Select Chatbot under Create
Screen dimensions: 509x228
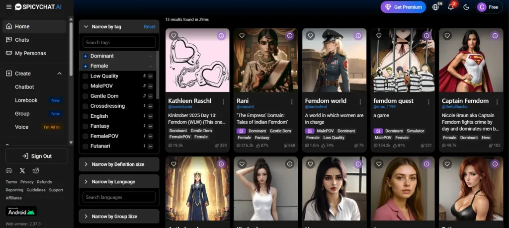tap(24, 87)
